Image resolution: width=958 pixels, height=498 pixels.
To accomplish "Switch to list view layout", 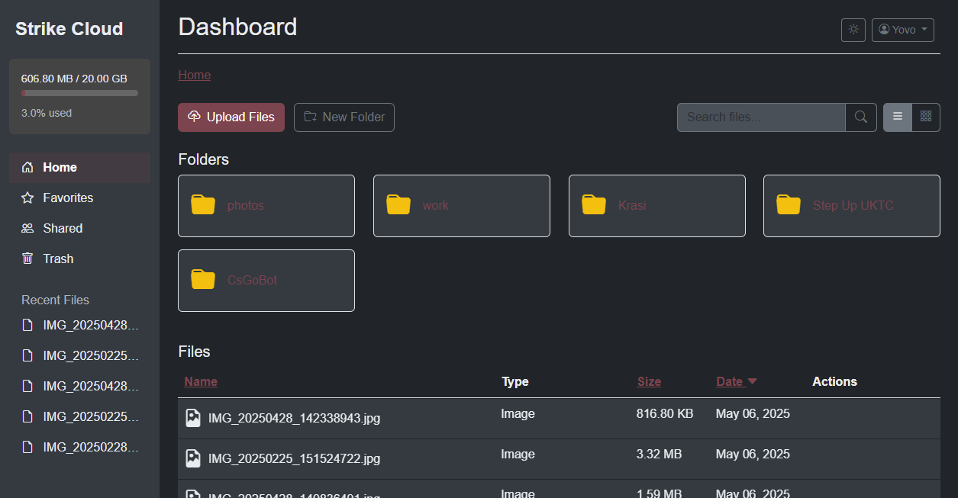I will [898, 117].
